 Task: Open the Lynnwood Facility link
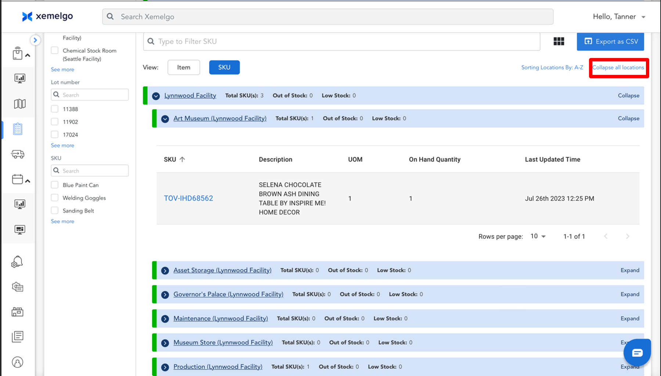coord(190,95)
